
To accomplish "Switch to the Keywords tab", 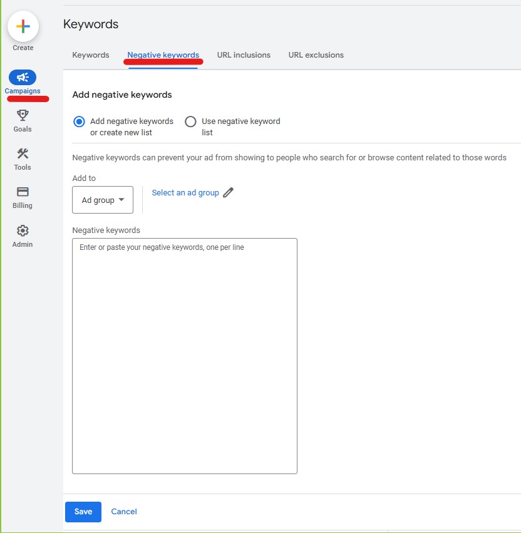I will [x=91, y=55].
